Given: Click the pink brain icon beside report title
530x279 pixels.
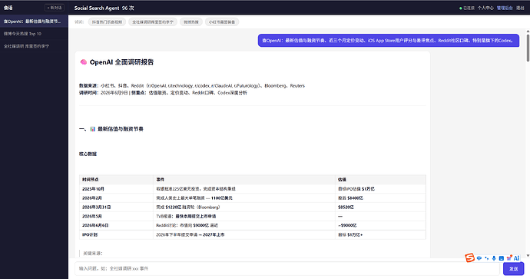Looking at the screenshot, I should click(x=83, y=62).
